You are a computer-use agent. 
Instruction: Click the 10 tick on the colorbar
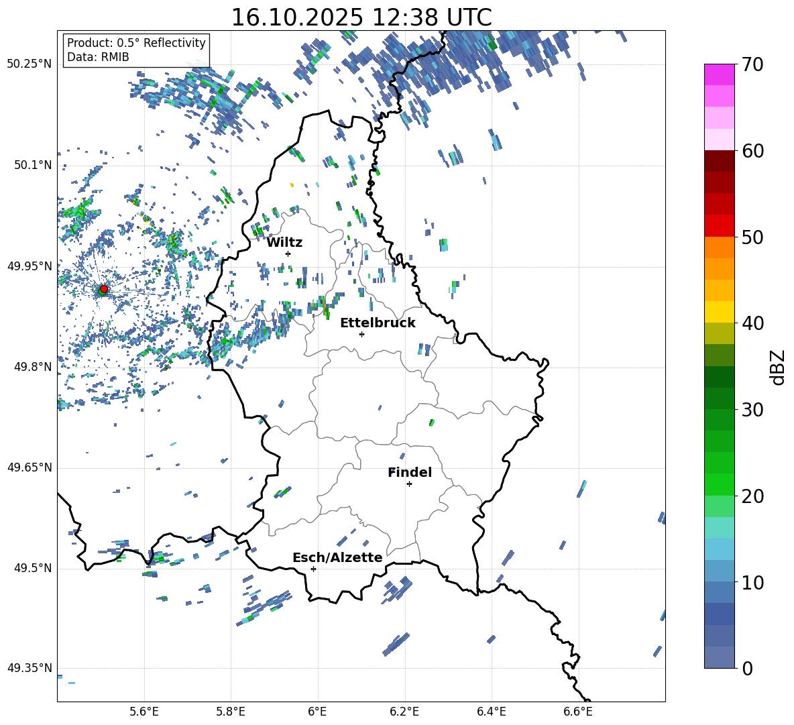pos(752,582)
